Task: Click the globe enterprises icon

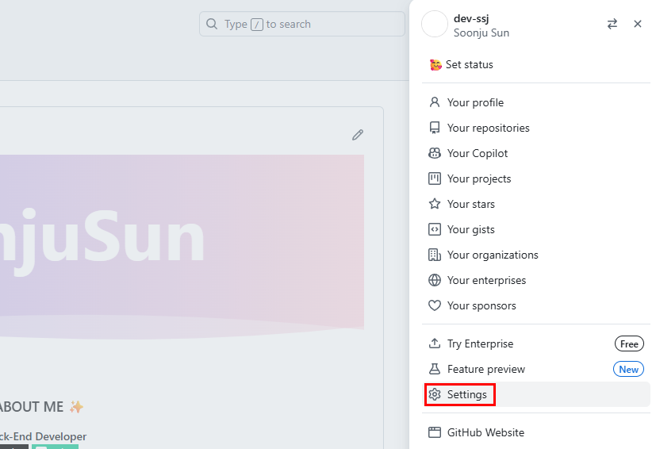Action: (435, 280)
